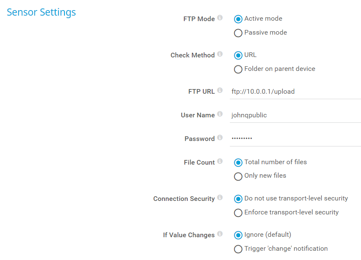Select the Passive mode radio button
Image resolution: width=361 pixels, height=260 pixels.
[238, 33]
